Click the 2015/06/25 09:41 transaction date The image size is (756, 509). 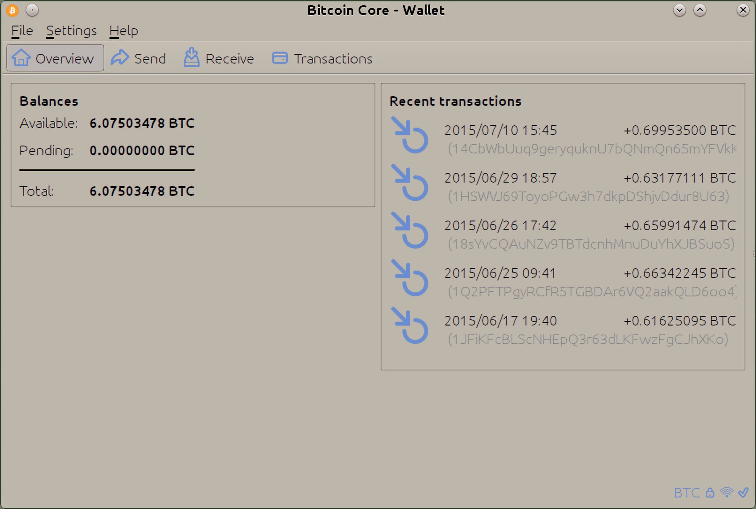coord(500,273)
